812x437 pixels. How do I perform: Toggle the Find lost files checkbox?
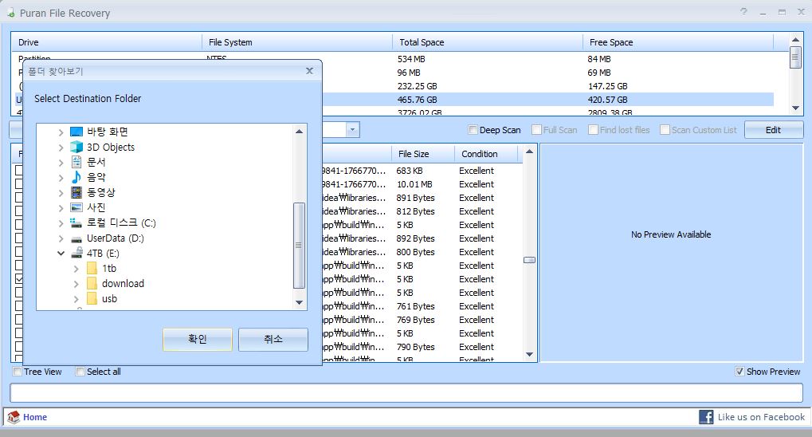(593, 130)
